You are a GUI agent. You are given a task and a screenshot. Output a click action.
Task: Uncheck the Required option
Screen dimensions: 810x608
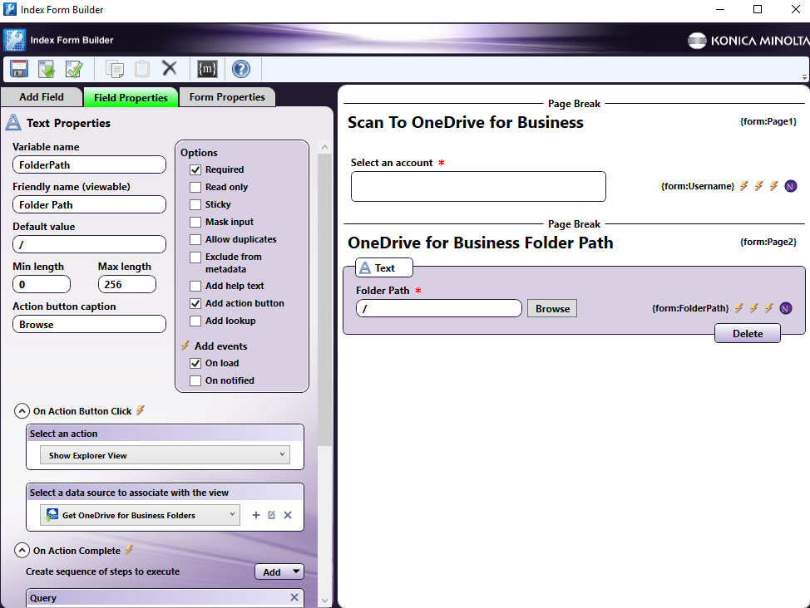195,169
